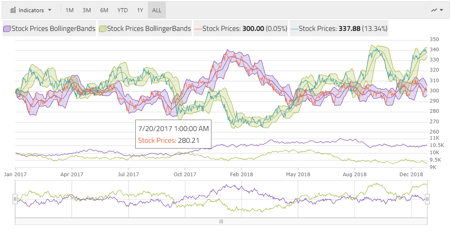The height and width of the screenshot is (234, 451).
Task: Click the Indicators bar chart icon
Action: pyautogui.click(x=13, y=10)
